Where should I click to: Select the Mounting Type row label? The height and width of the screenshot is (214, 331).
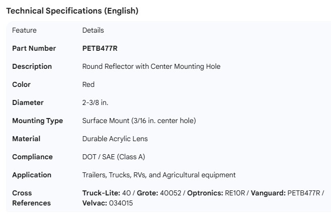pyautogui.click(x=37, y=121)
